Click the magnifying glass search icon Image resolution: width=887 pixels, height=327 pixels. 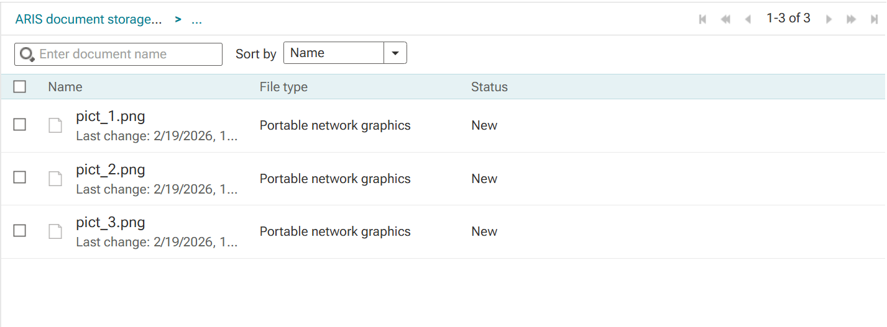point(27,55)
